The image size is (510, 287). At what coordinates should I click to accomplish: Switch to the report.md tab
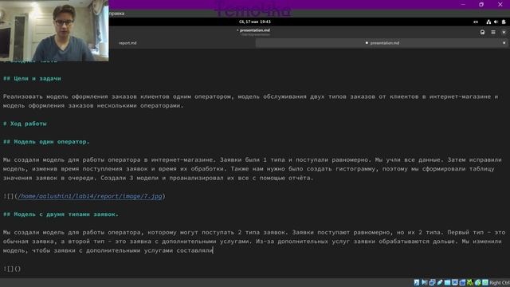(x=127, y=43)
